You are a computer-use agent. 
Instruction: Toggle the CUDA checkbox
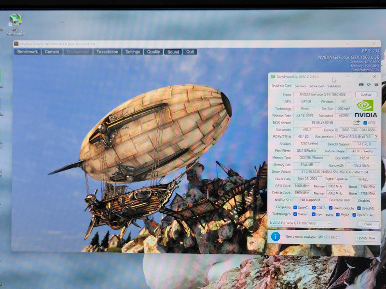(314, 208)
